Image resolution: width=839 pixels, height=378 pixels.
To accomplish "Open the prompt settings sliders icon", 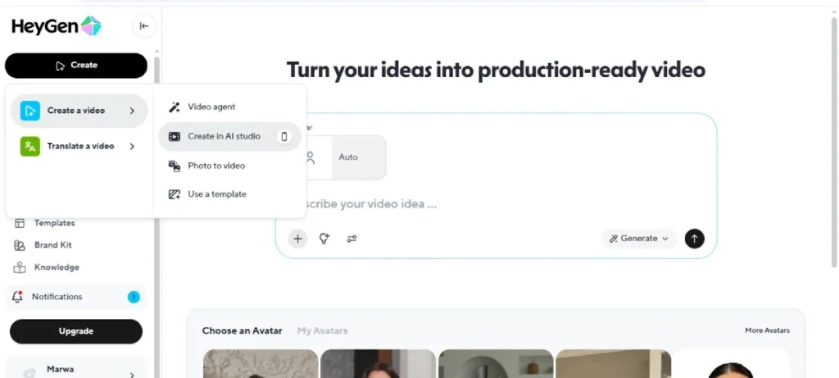I will pyautogui.click(x=351, y=239).
